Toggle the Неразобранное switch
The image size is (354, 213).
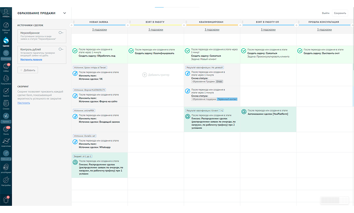pyautogui.click(x=61, y=33)
